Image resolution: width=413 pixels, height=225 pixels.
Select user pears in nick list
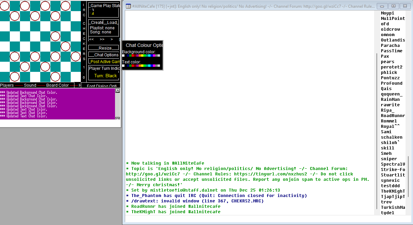(x=388, y=62)
